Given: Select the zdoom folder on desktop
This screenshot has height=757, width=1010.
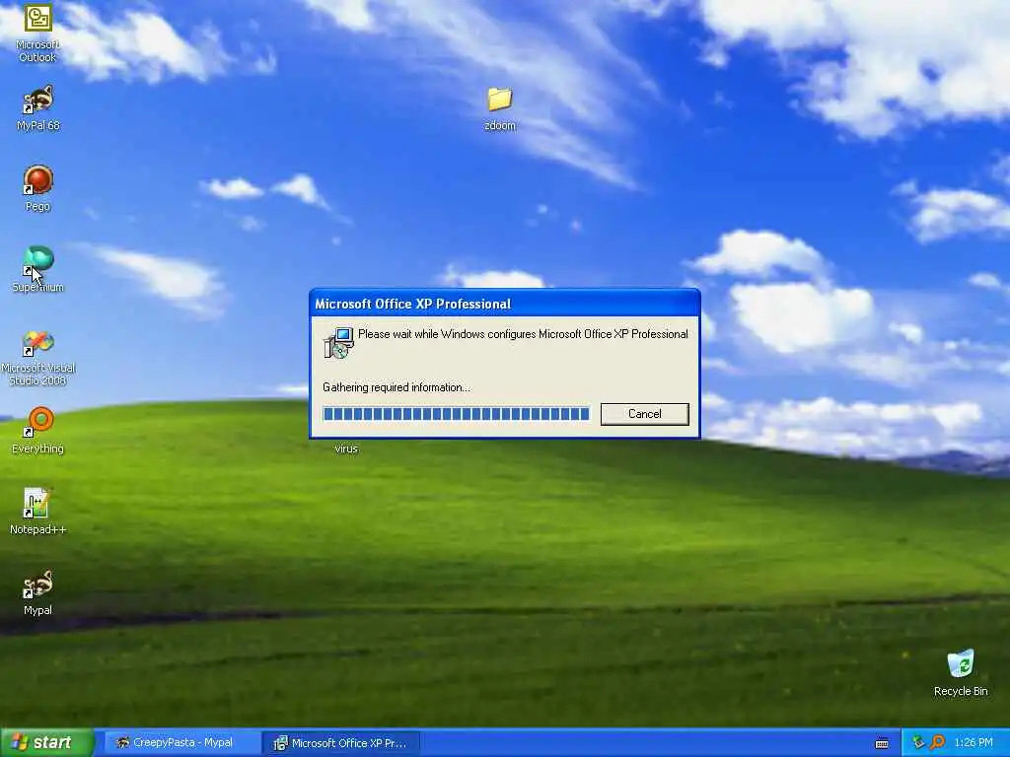Looking at the screenshot, I should (500, 107).
